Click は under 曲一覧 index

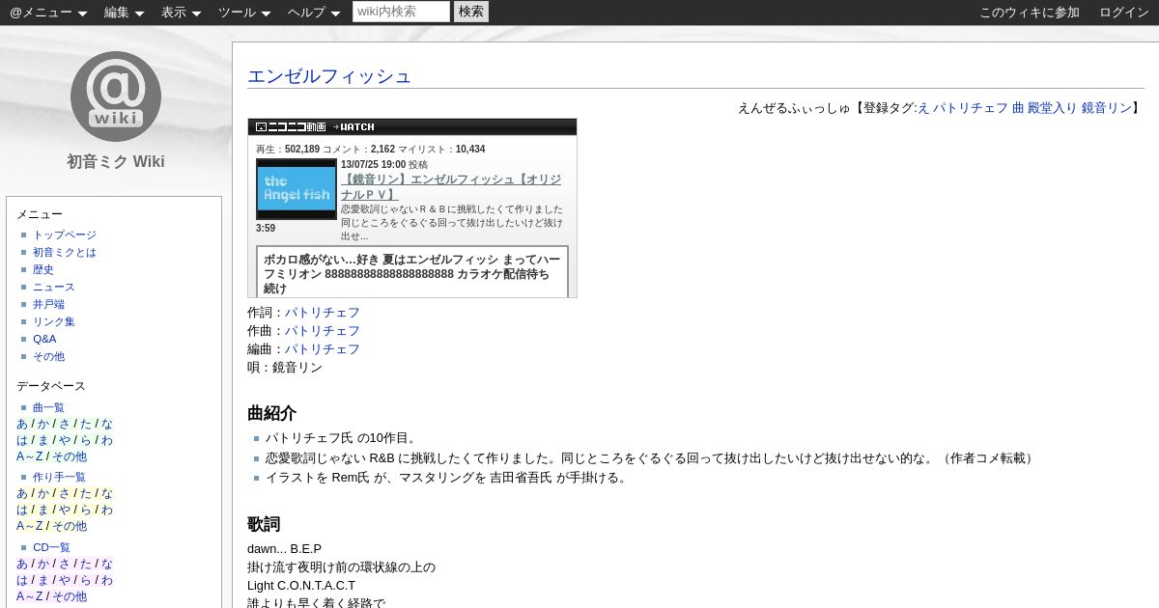[x=22, y=440]
